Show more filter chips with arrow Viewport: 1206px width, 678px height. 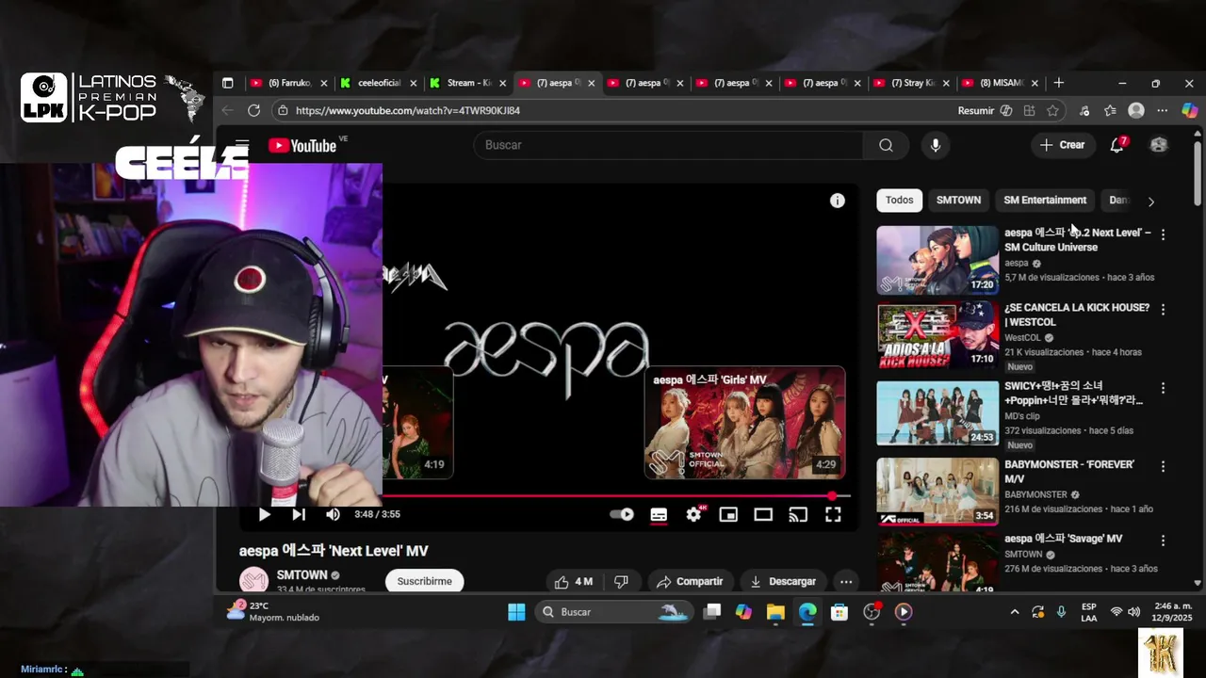1150,202
